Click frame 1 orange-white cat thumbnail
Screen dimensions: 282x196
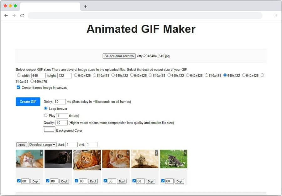click(29, 159)
